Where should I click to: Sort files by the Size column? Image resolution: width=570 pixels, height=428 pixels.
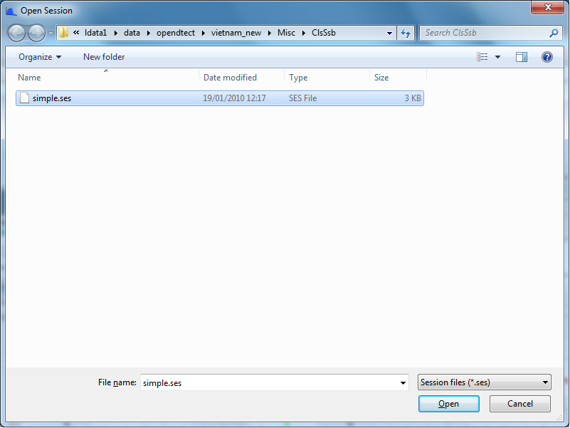coord(381,77)
